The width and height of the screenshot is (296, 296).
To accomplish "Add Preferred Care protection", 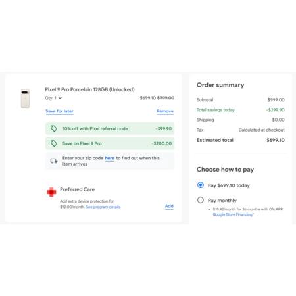I will [x=169, y=206].
